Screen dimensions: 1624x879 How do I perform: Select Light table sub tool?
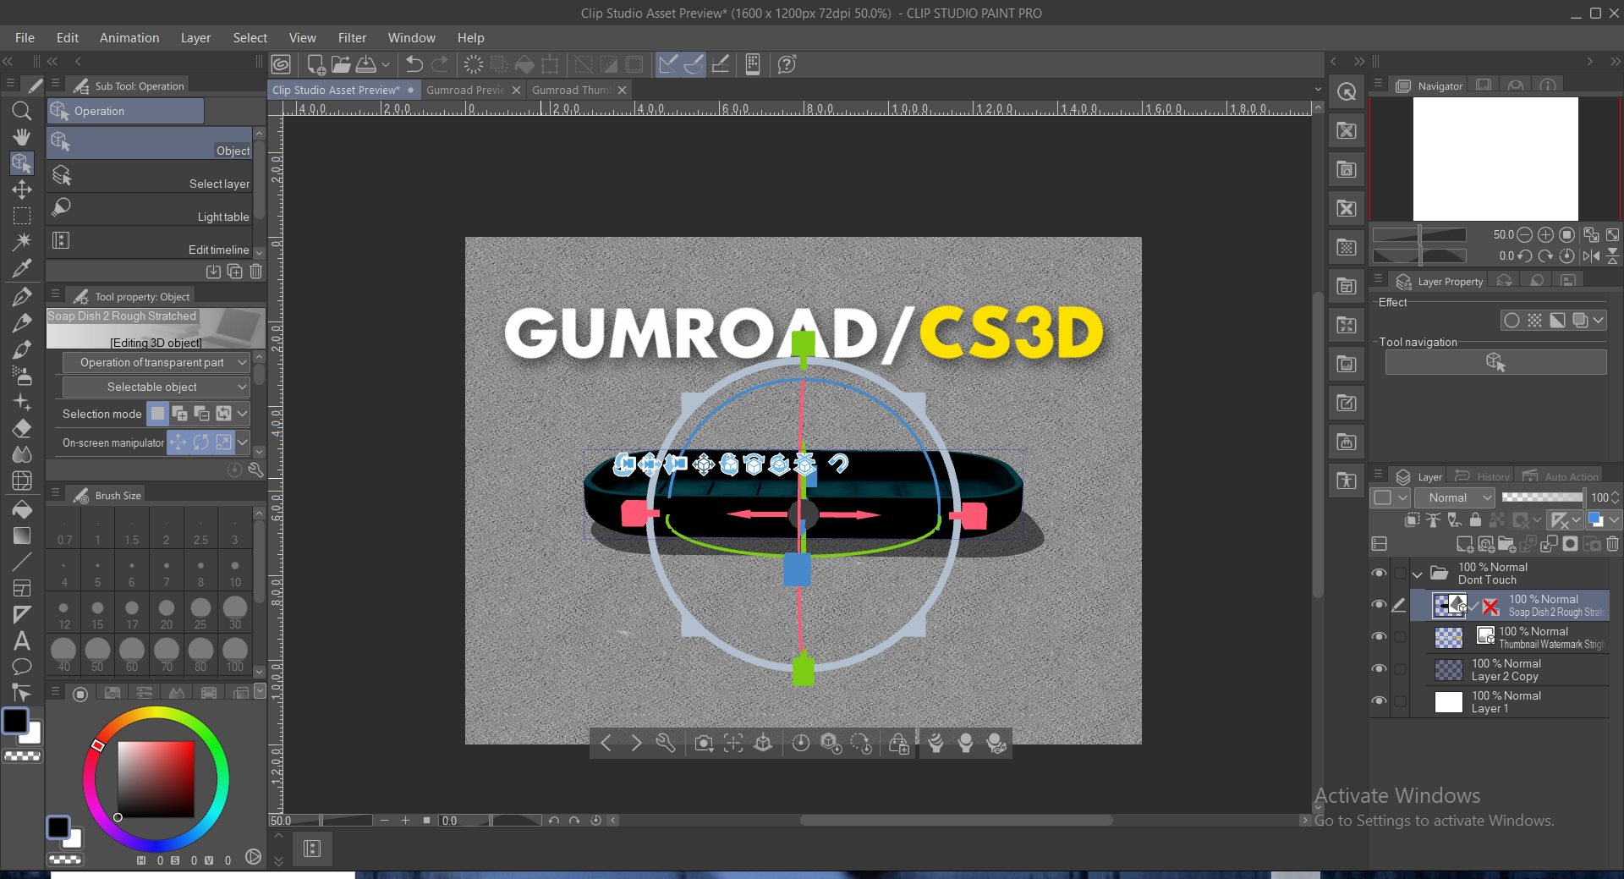click(x=150, y=209)
